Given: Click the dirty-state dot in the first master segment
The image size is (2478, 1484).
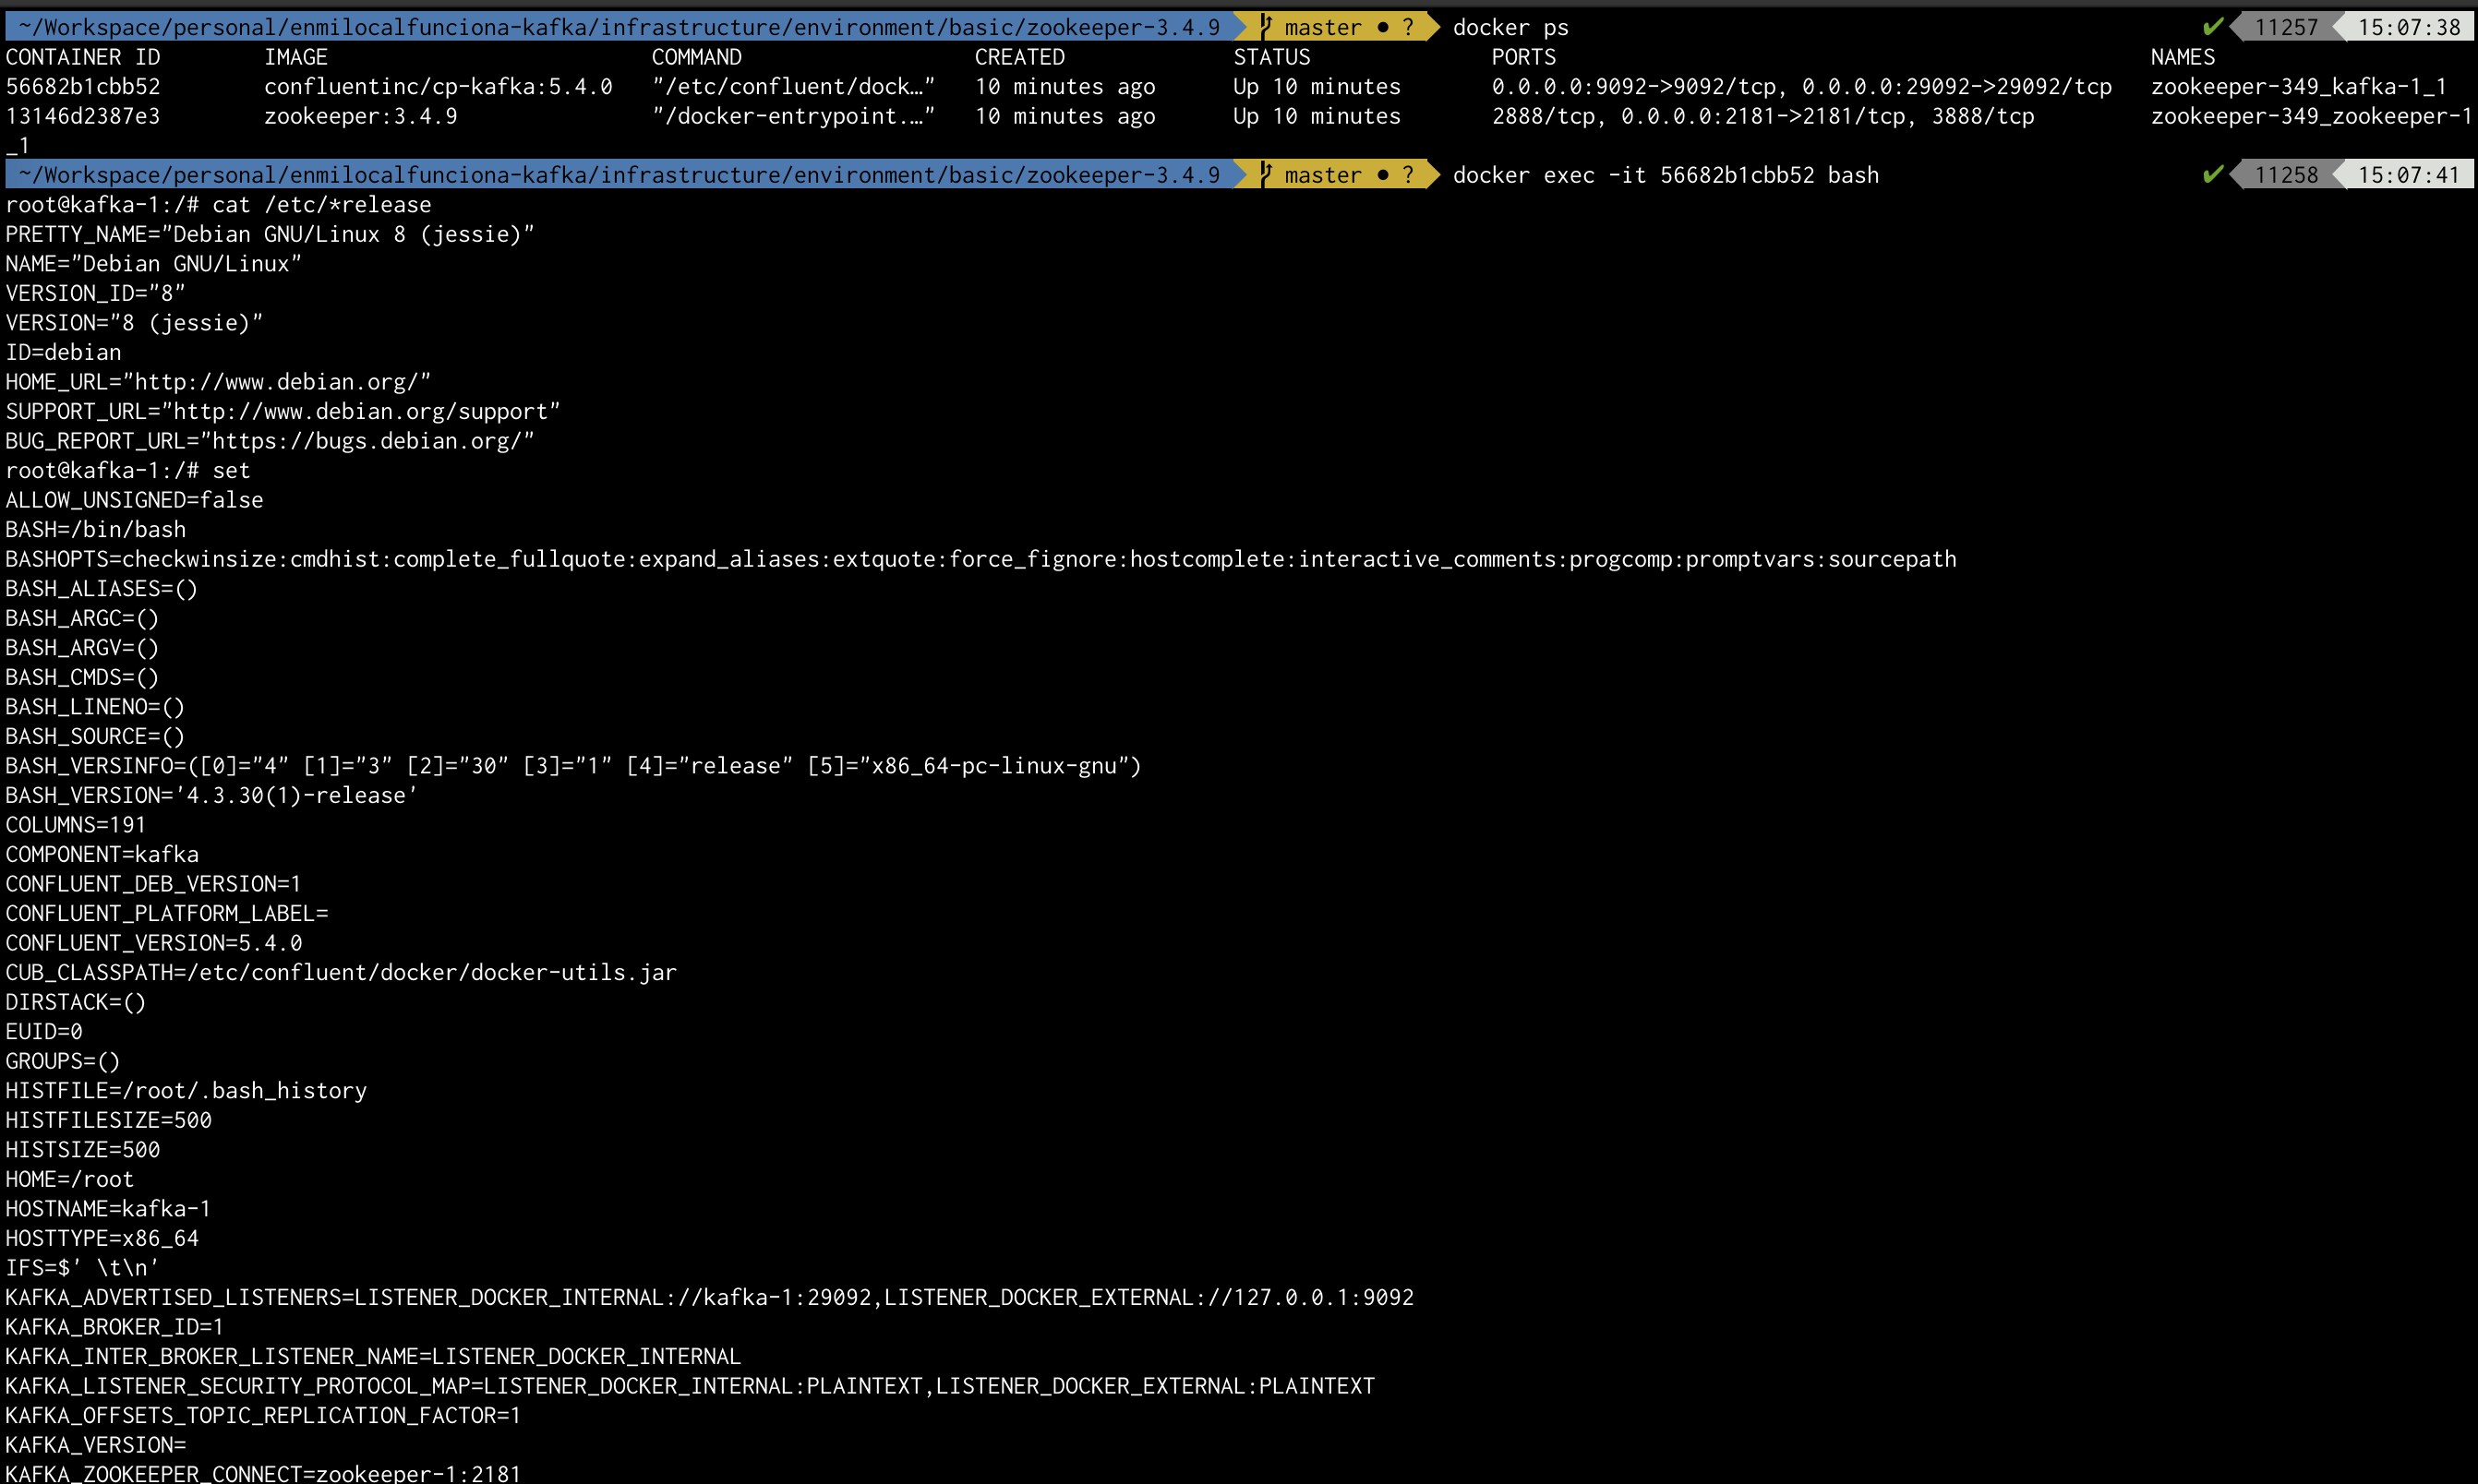Looking at the screenshot, I should tap(1382, 27).
